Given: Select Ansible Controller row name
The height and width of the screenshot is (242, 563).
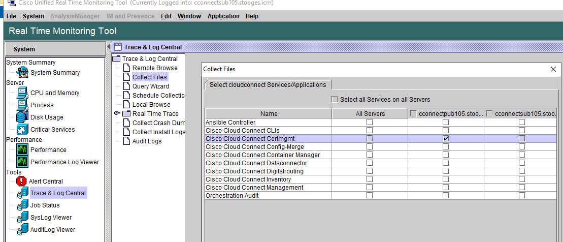Looking at the screenshot, I should [230, 122].
